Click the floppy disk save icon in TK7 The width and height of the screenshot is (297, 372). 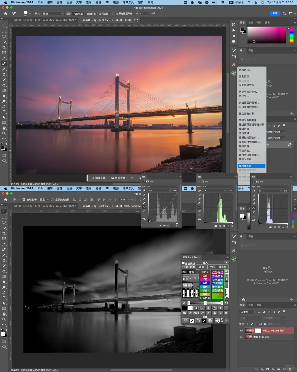(x=210, y=321)
